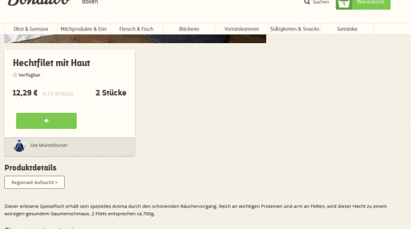411x229 pixels.
Task: Open the Milchprodukte & Eier category
Action: coord(84,29)
